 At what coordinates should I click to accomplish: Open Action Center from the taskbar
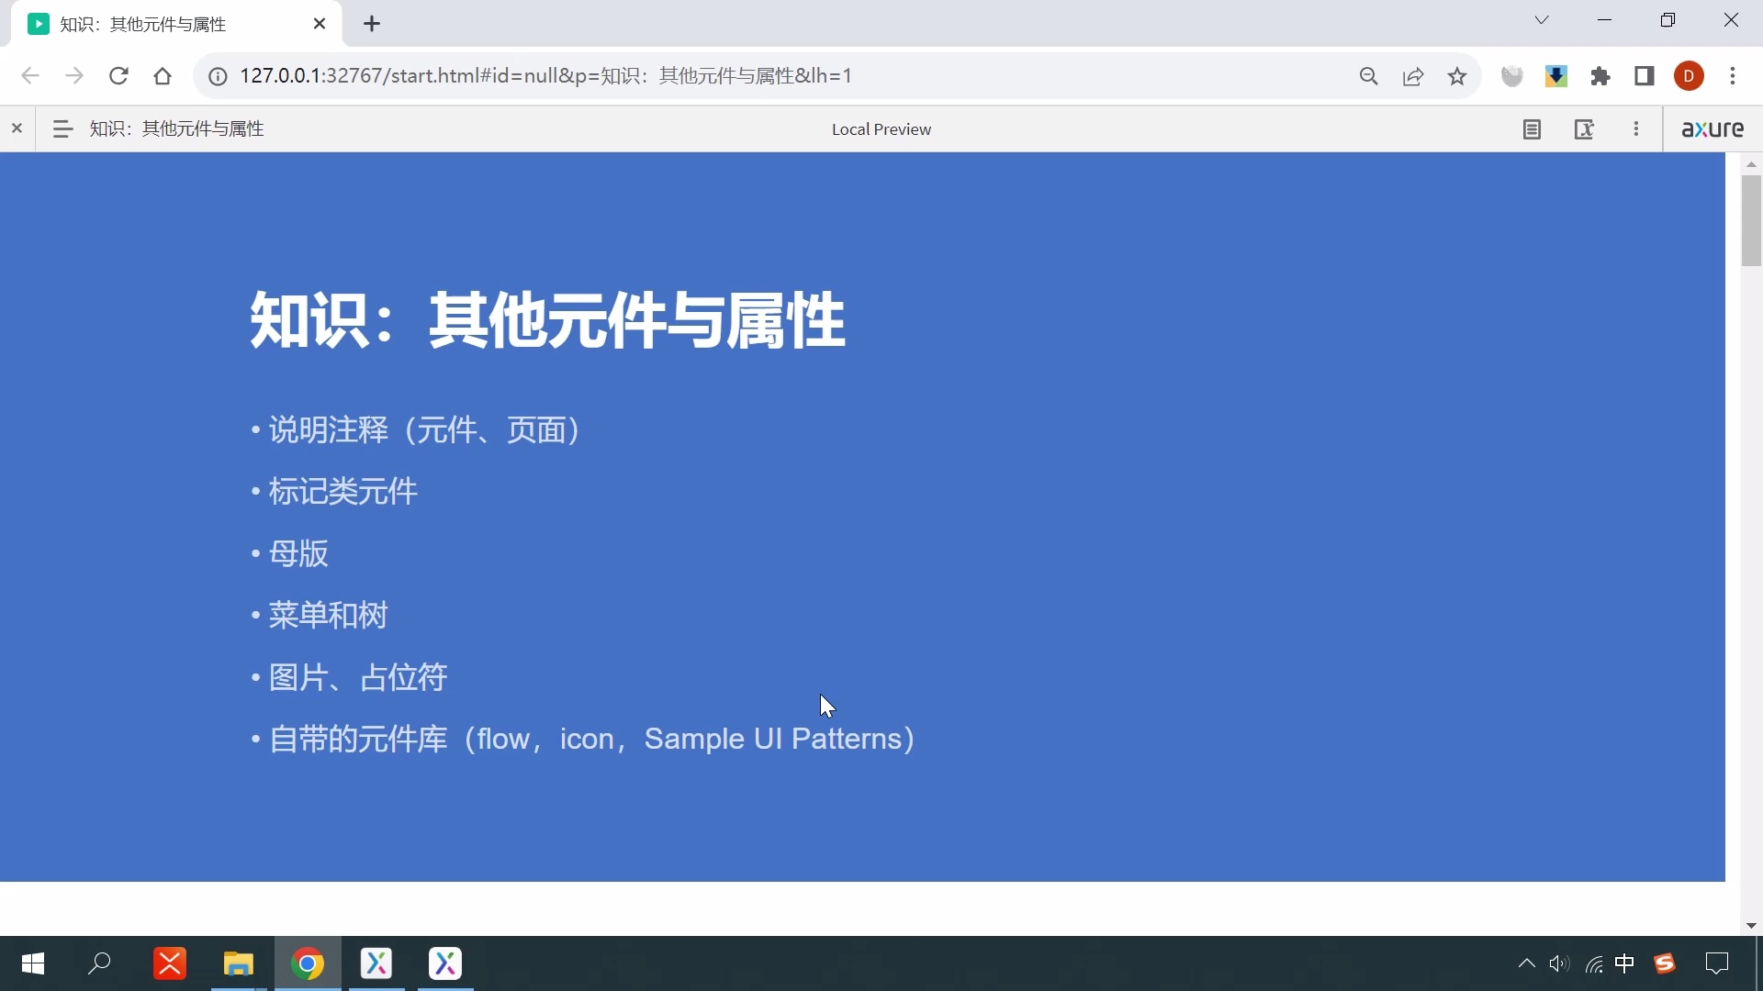(1716, 963)
